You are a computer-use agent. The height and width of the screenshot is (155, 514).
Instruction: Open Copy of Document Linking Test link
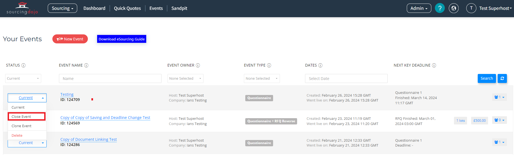(88, 139)
